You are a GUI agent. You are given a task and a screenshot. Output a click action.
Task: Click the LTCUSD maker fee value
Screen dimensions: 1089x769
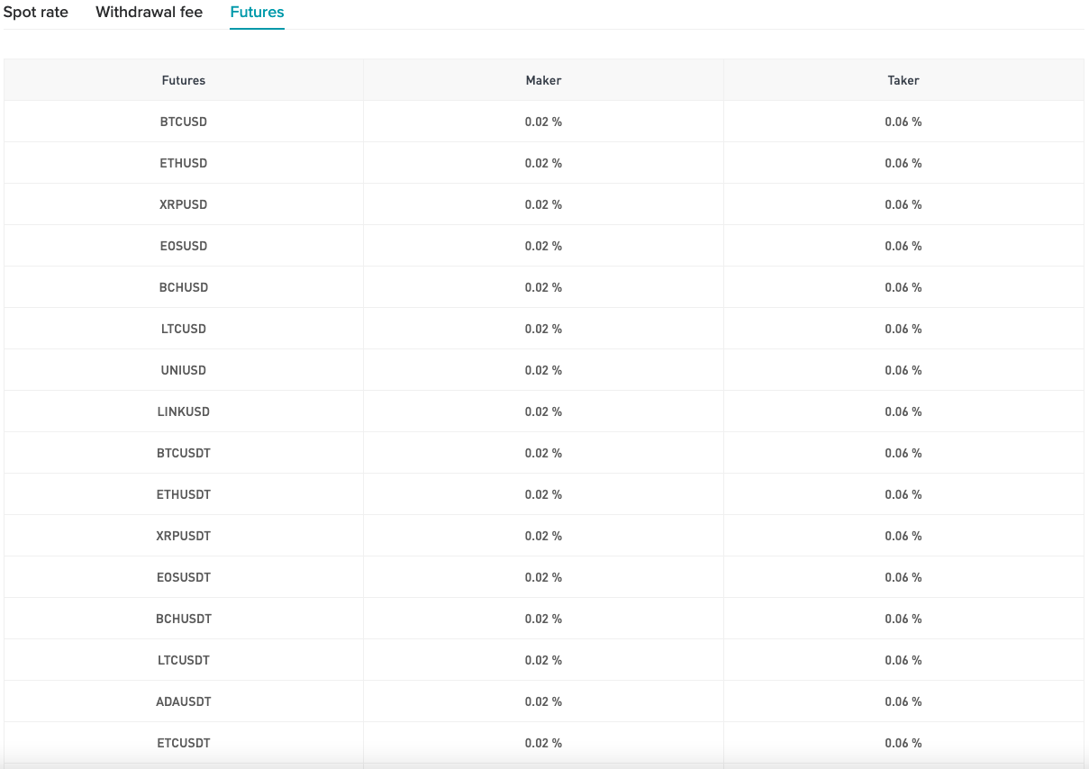point(543,329)
